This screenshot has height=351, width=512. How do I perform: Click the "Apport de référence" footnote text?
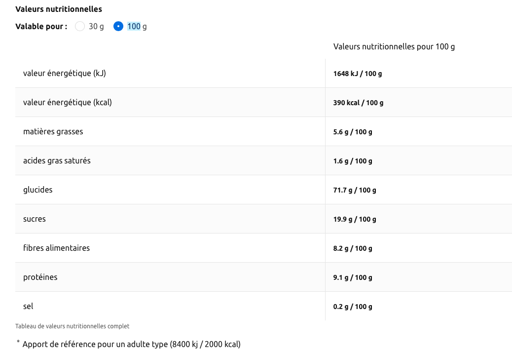[131, 344]
